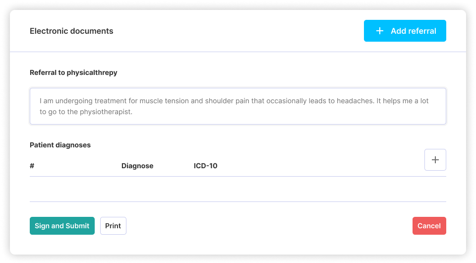476x263 pixels.
Task: Click the Add referral button
Action: 405,31
